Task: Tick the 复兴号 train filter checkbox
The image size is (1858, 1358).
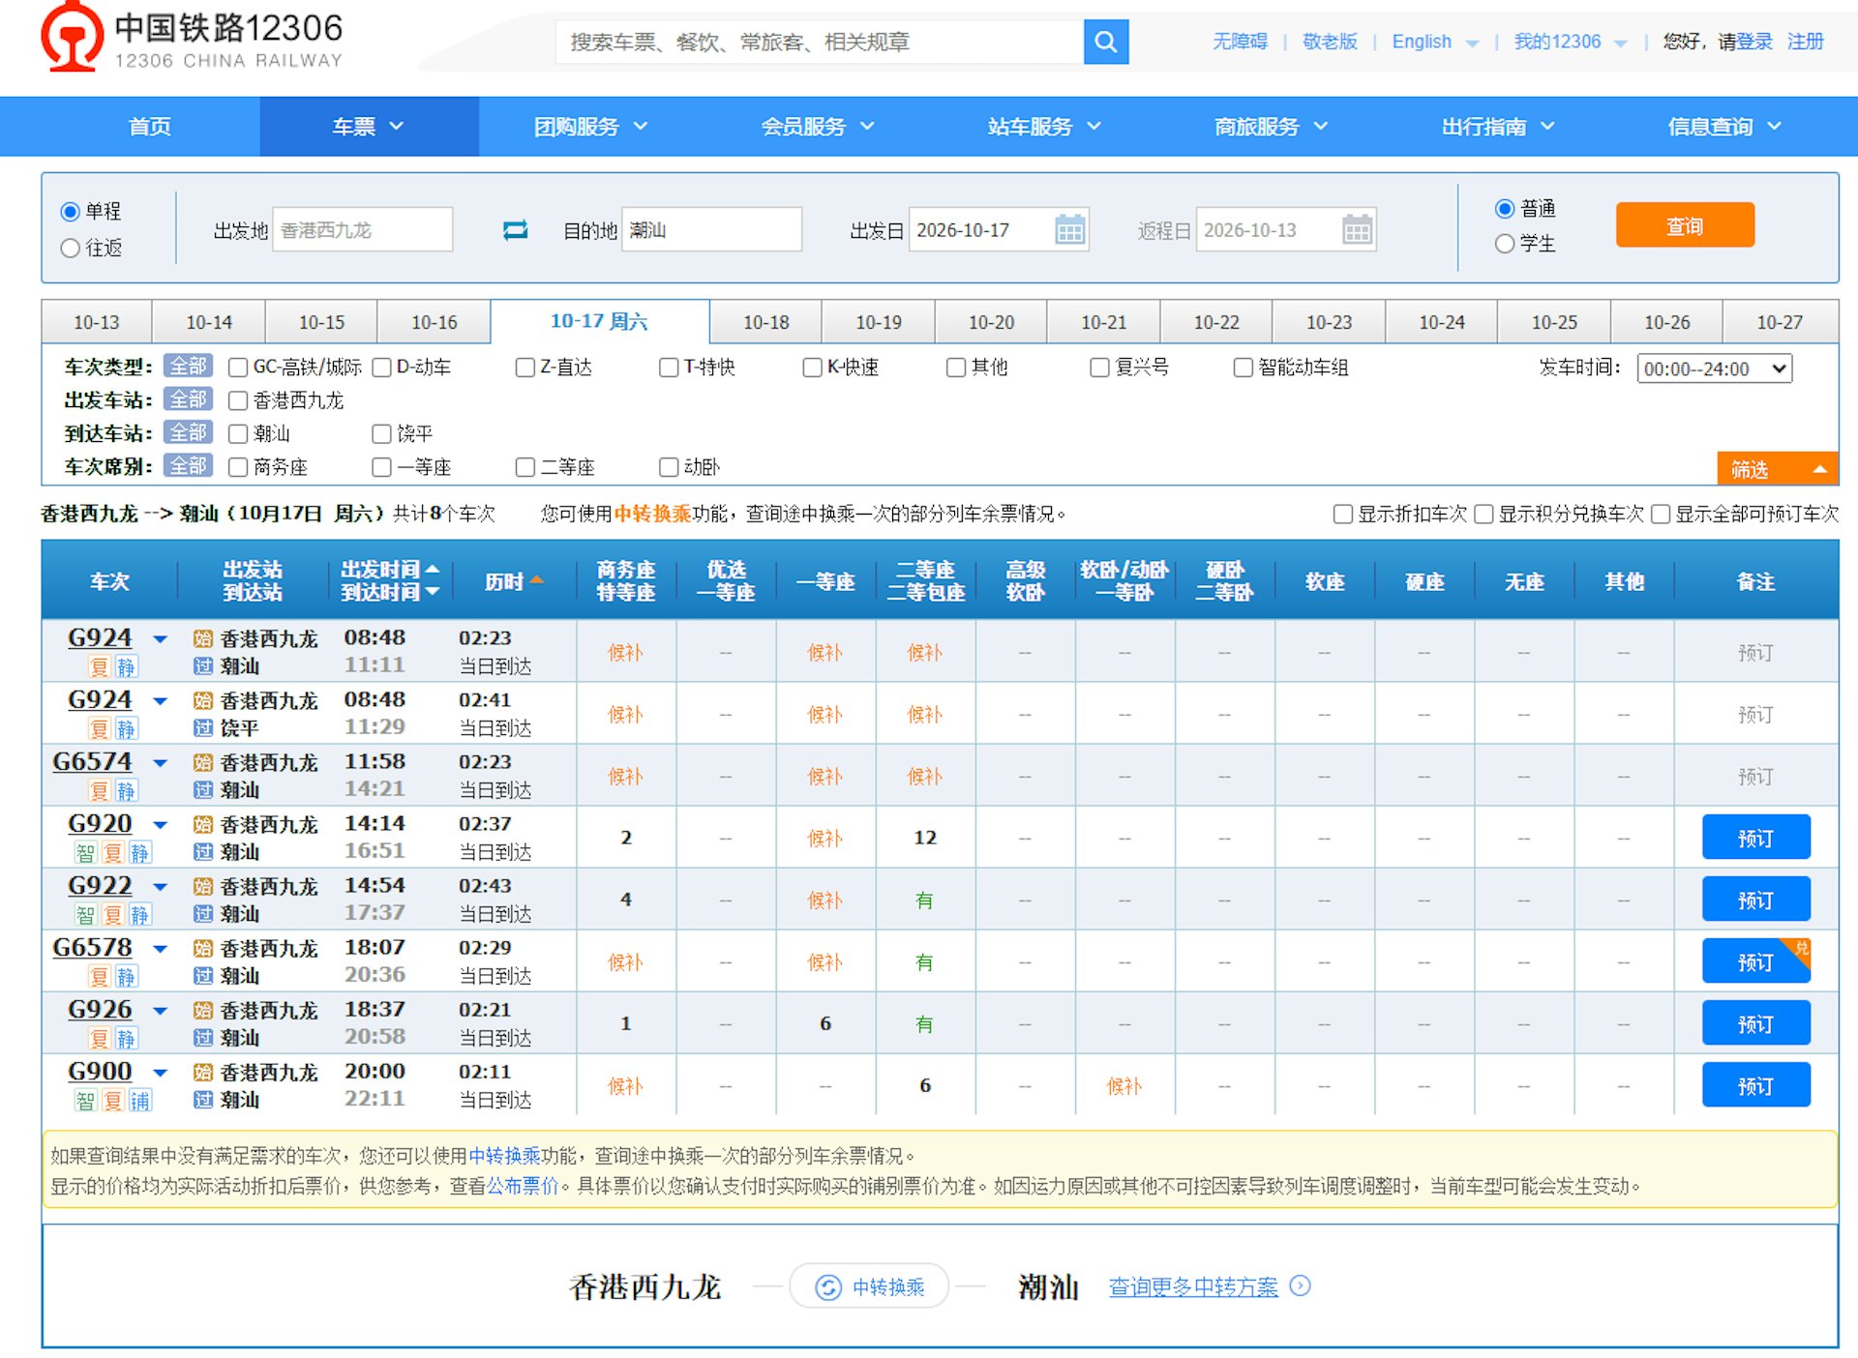Action: 1099,368
